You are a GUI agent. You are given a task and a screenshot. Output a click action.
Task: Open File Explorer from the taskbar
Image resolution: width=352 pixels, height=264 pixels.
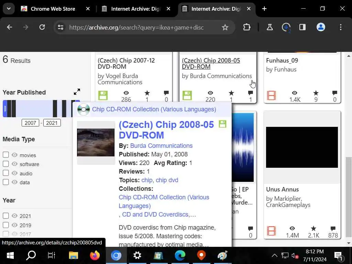pyautogui.click(x=73, y=255)
